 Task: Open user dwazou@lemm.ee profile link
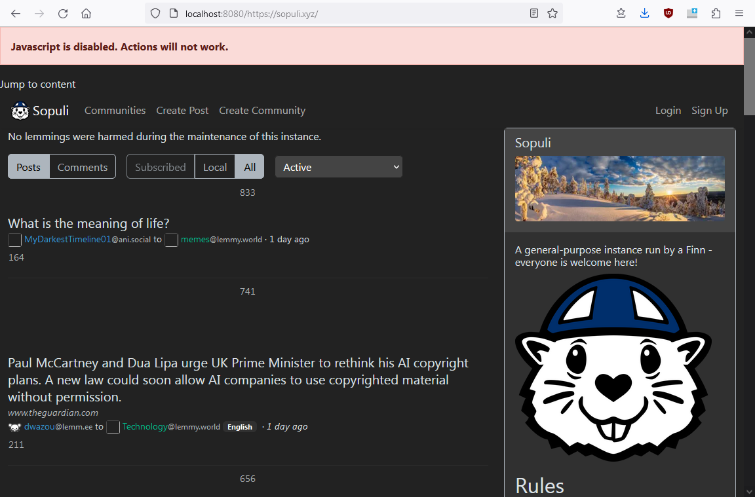tap(58, 427)
